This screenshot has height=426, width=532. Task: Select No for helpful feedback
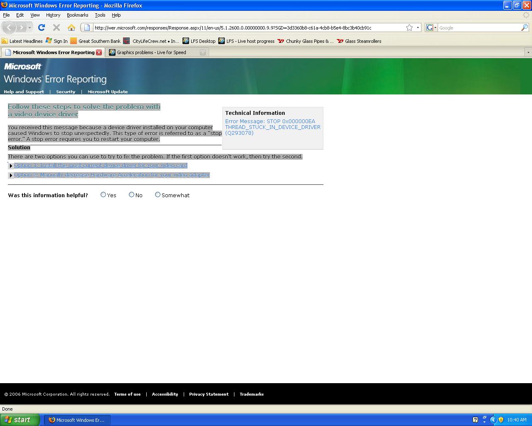(131, 195)
